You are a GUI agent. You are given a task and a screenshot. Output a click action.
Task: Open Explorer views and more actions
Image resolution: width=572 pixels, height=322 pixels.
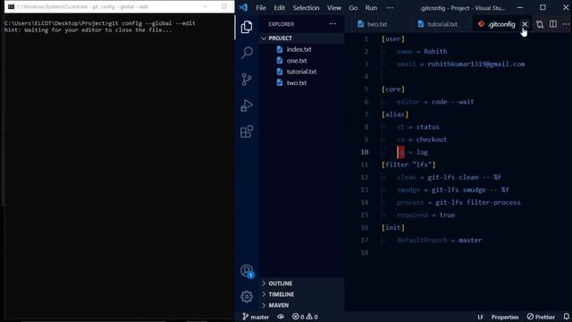pyautogui.click(x=332, y=24)
